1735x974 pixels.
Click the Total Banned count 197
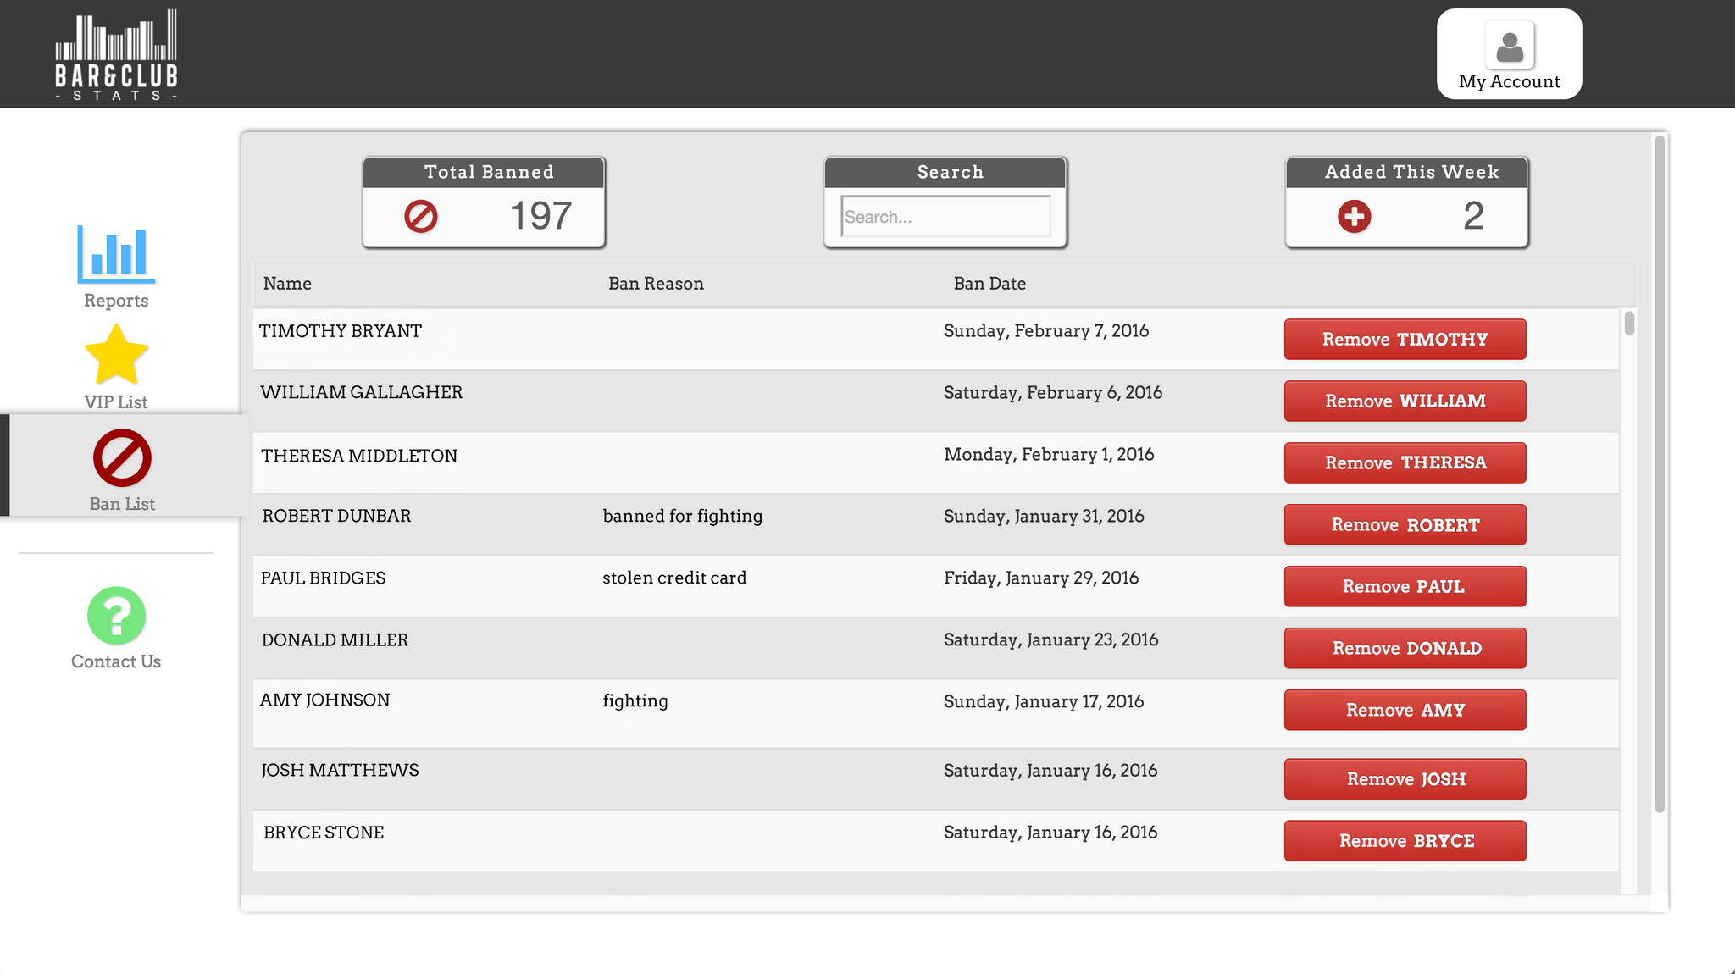[x=540, y=216]
